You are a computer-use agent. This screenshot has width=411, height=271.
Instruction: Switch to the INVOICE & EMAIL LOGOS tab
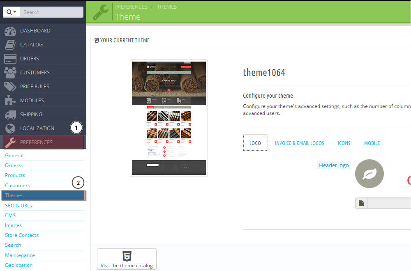[300, 143]
